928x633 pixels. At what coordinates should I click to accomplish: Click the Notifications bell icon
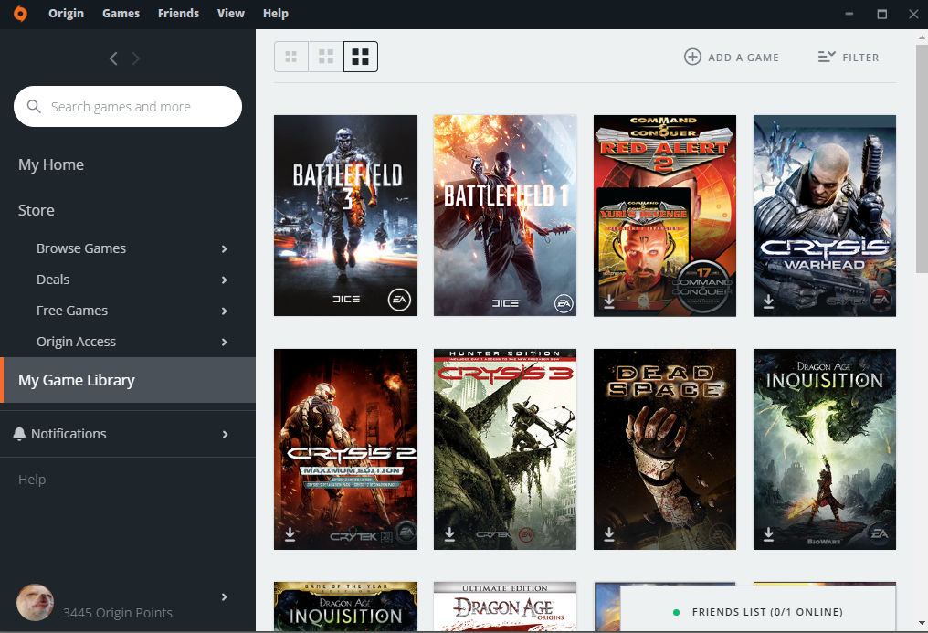click(19, 434)
